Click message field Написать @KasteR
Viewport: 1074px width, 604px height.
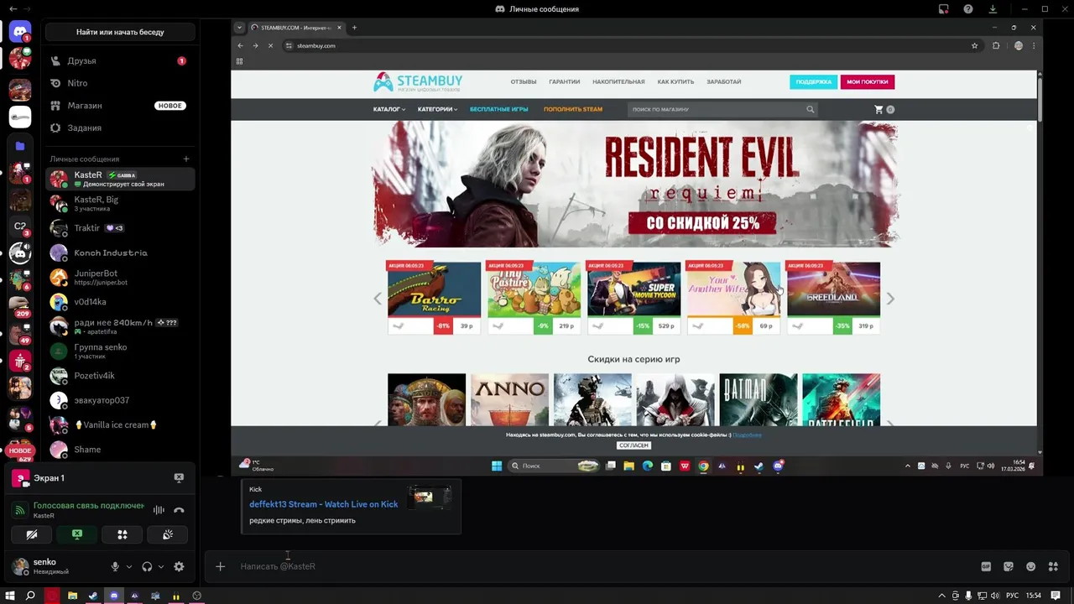pos(604,566)
